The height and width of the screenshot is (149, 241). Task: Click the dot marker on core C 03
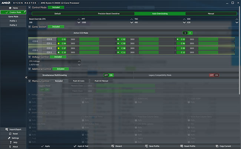pos(178,39)
